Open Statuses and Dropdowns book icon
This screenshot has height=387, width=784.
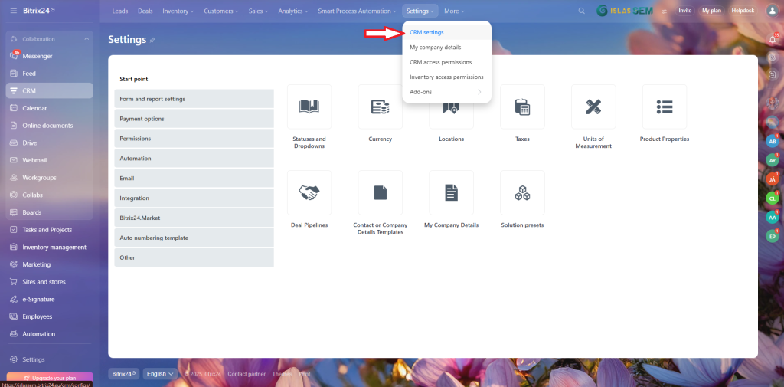309,107
